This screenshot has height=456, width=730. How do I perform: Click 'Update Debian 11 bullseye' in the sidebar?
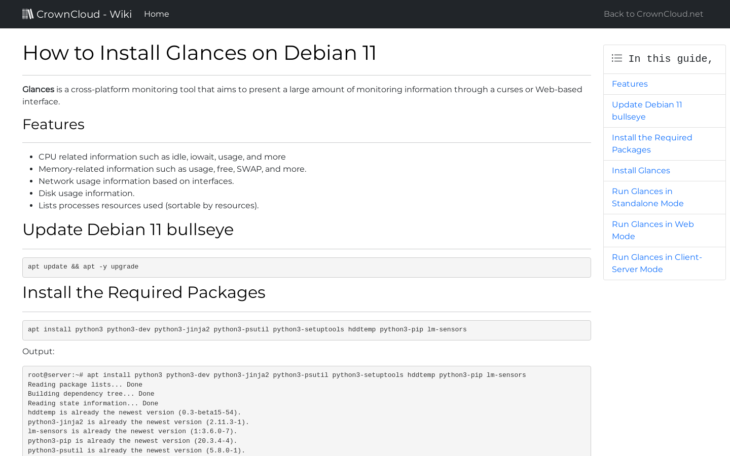(647, 110)
